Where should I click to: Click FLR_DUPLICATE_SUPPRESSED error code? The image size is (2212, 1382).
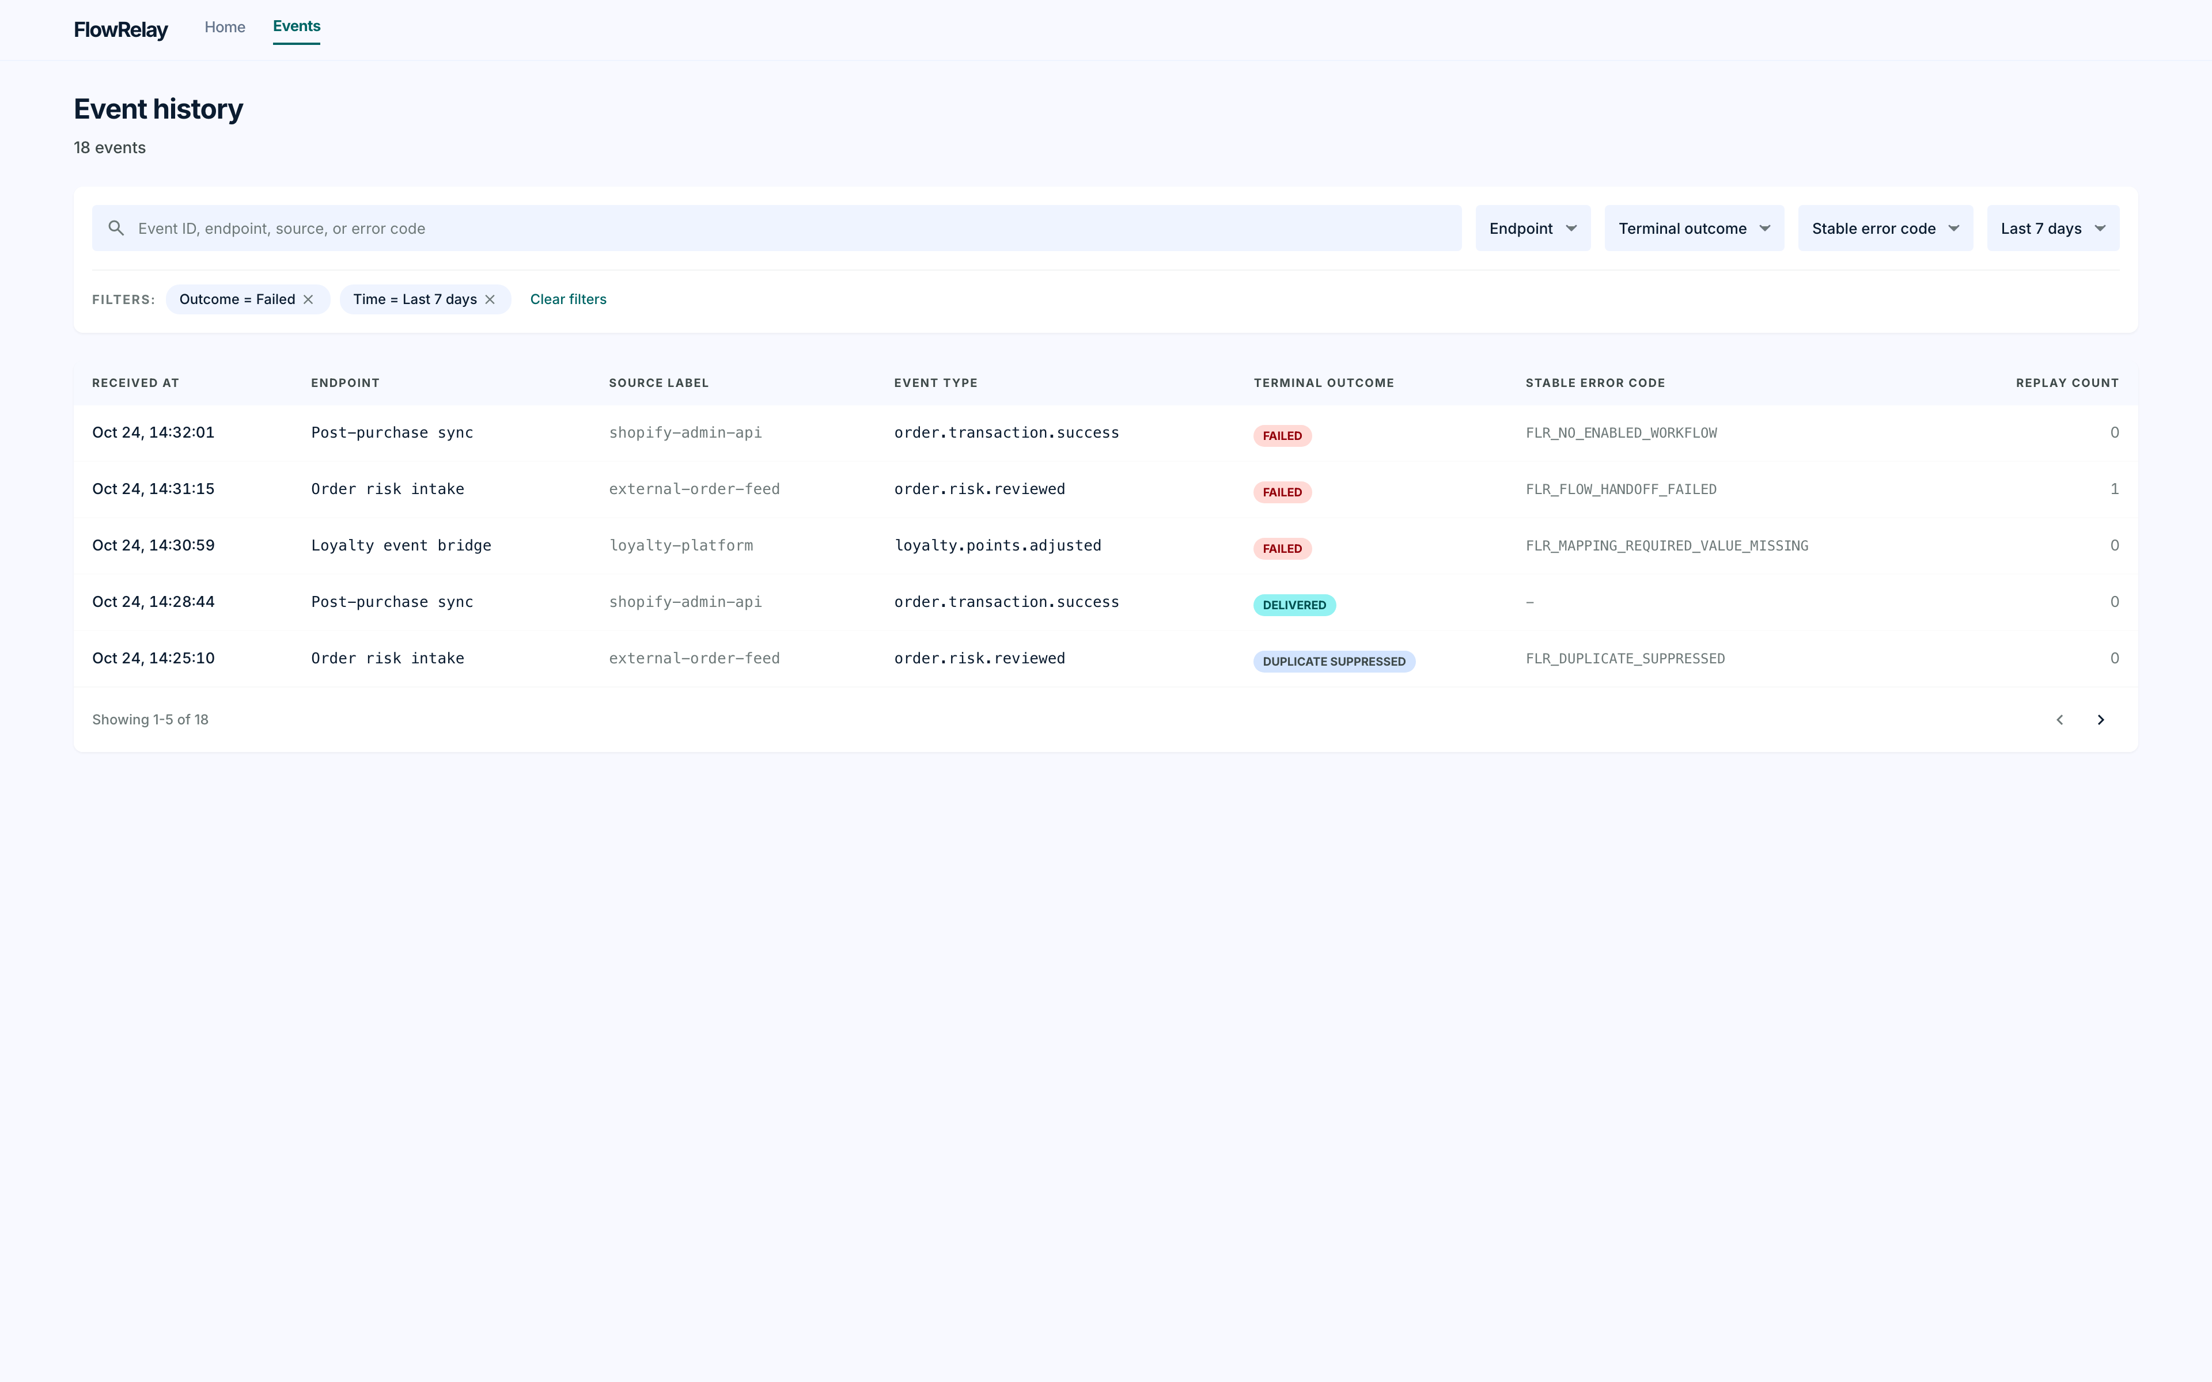click(1625, 659)
